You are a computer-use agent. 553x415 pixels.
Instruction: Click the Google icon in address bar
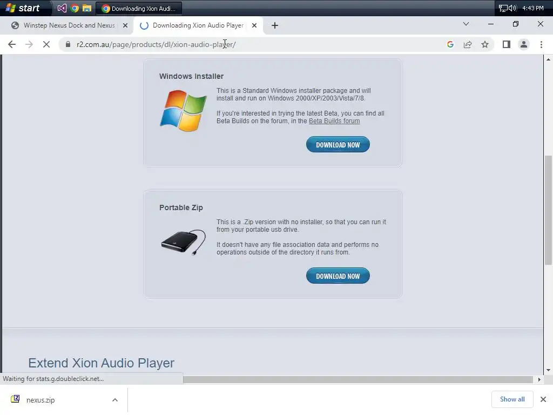click(450, 44)
